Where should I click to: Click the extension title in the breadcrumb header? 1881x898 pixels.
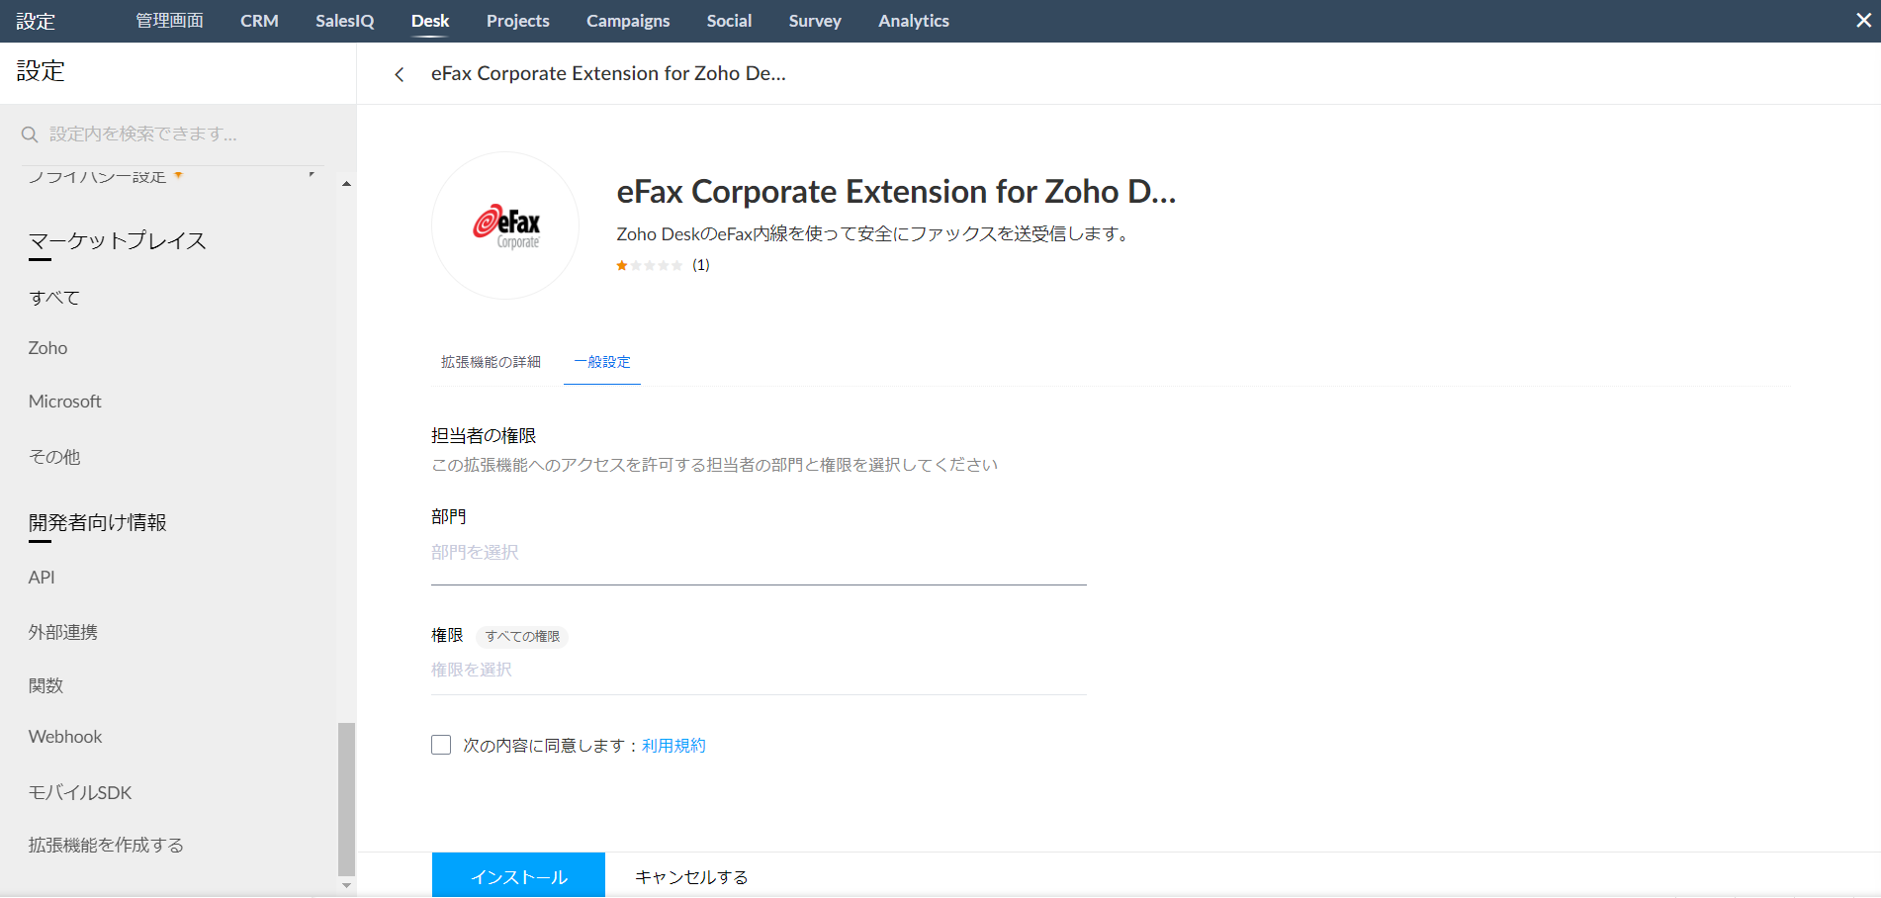tap(608, 73)
